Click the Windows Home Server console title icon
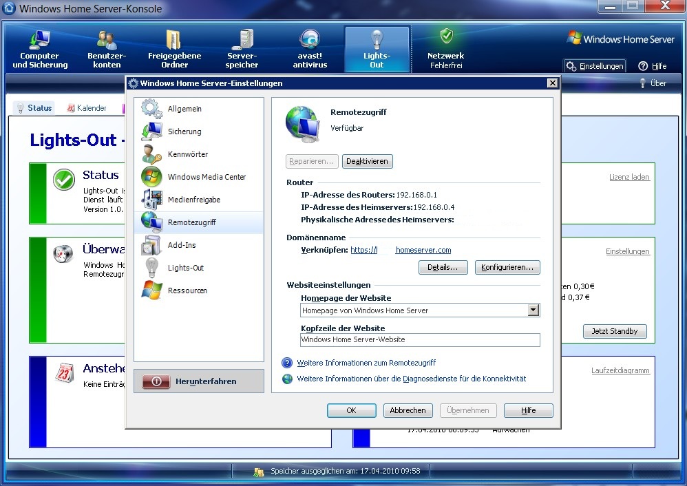The width and height of the screenshot is (687, 486). tap(9, 8)
